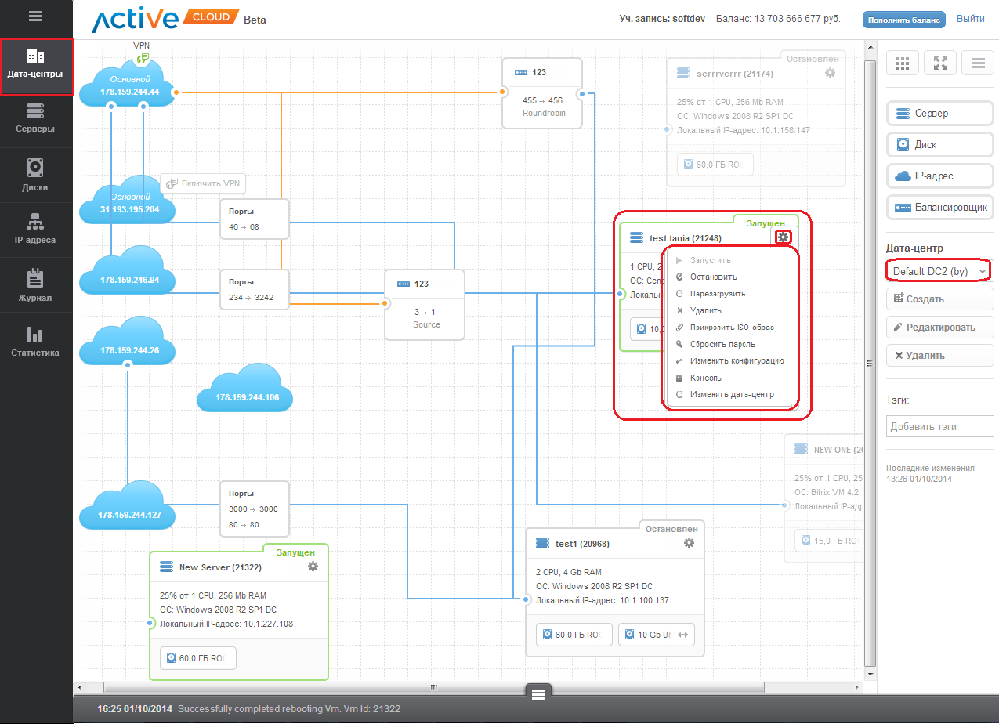The height and width of the screenshot is (724, 999).
Task: Enable VPN with the Включить VPN toggle
Action: 203,183
